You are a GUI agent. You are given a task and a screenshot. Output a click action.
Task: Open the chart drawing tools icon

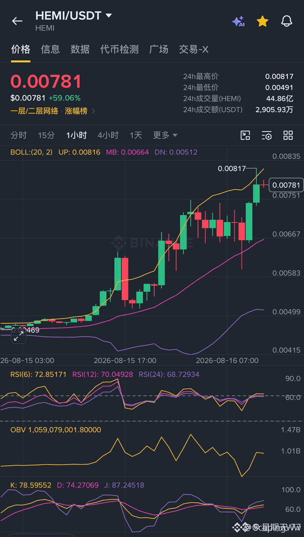(x=245, y=135)
